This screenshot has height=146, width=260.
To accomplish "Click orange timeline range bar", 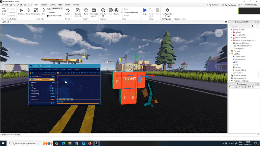I will (x=78, y=104).
